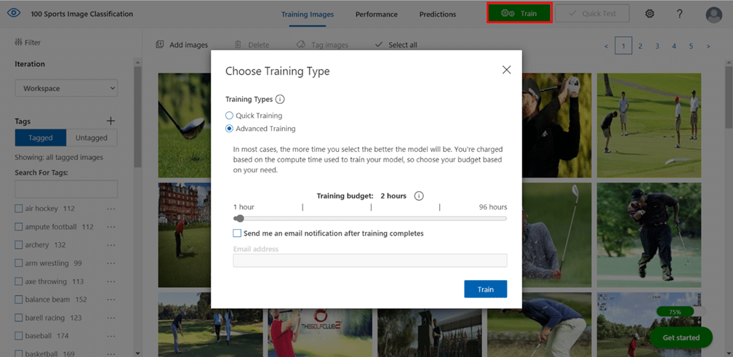Switch to Training Images tab
The height and width of the screenshot is (357, 733).
[308, 14]
